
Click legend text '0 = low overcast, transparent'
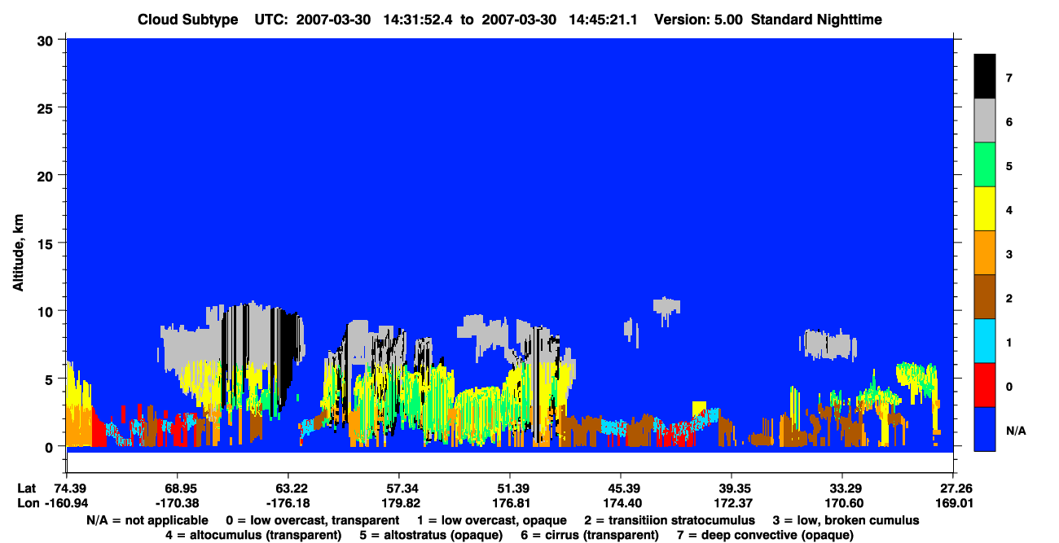click(312, 520)
